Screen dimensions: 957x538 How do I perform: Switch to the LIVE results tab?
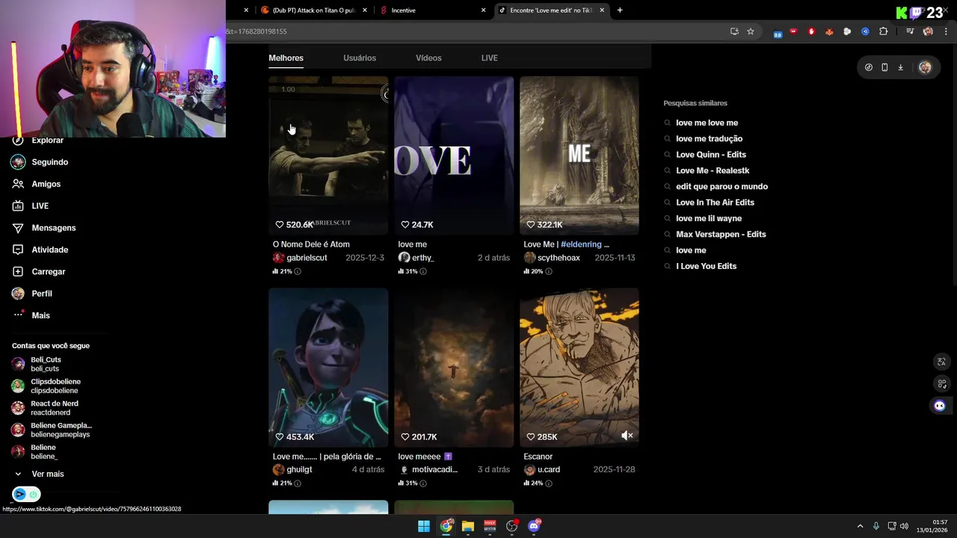click(489, 58)
